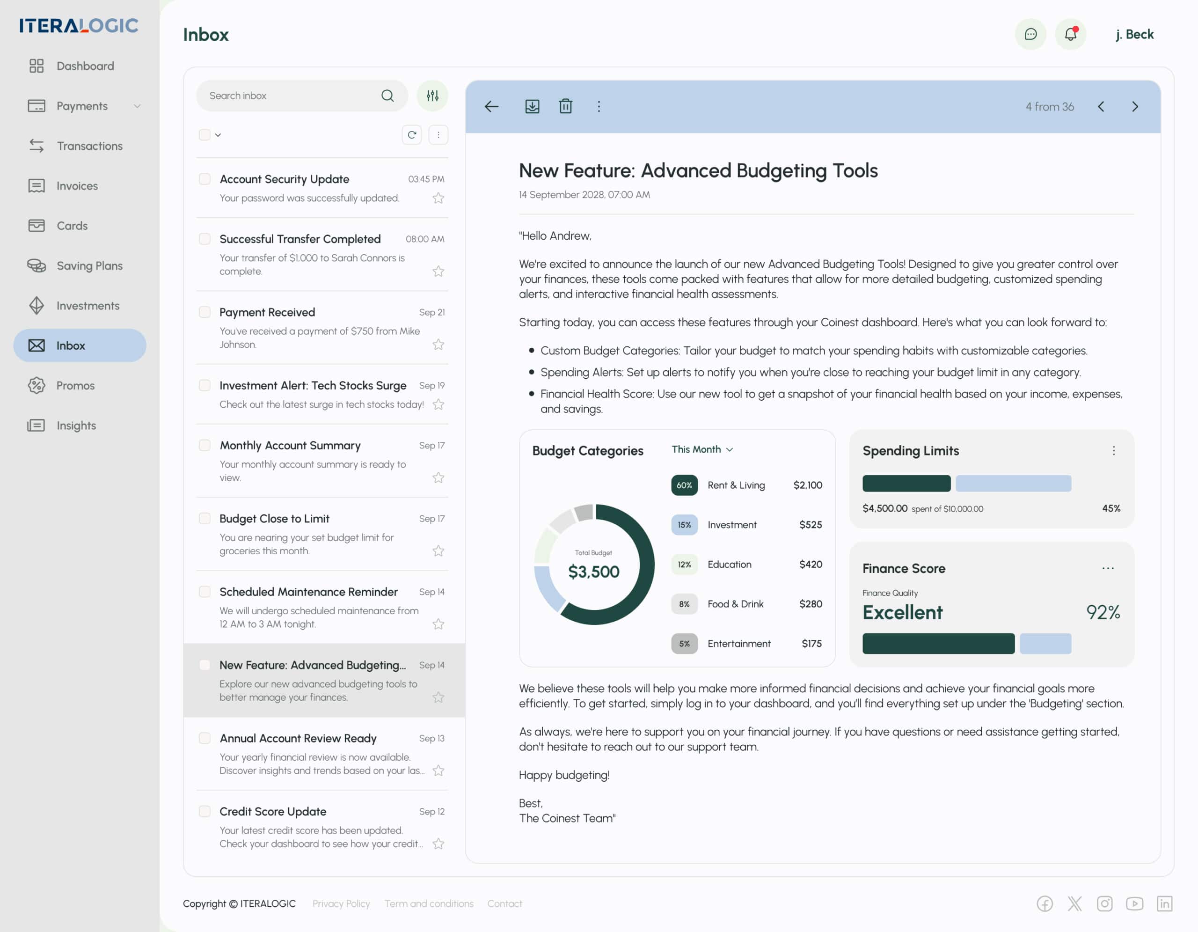Viewport: 1198px width, 932px height.
Task: Refresh the inbox list
Action: tap(411, 135)
